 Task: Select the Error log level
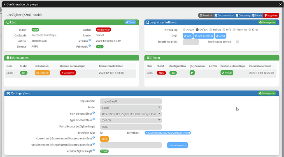[250, 30]
